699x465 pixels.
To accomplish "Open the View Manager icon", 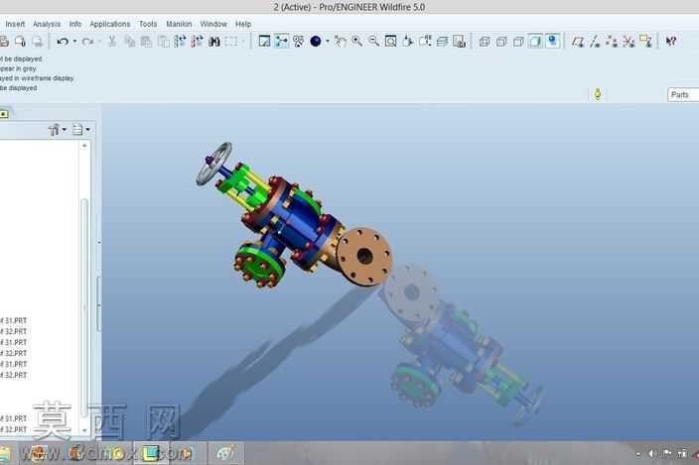I will click(459, 42).
